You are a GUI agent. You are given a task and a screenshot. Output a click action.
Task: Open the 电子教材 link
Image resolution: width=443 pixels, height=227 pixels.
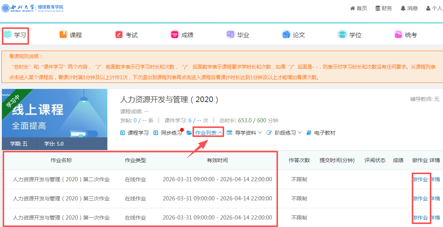pos(321,133)
